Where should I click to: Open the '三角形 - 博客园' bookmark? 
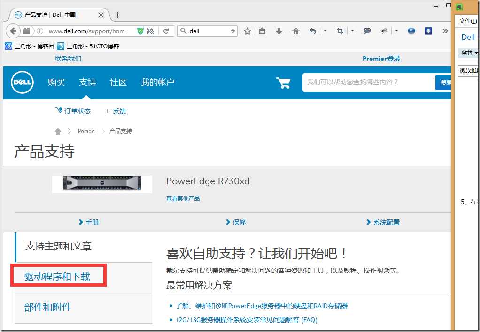[30, 46]
